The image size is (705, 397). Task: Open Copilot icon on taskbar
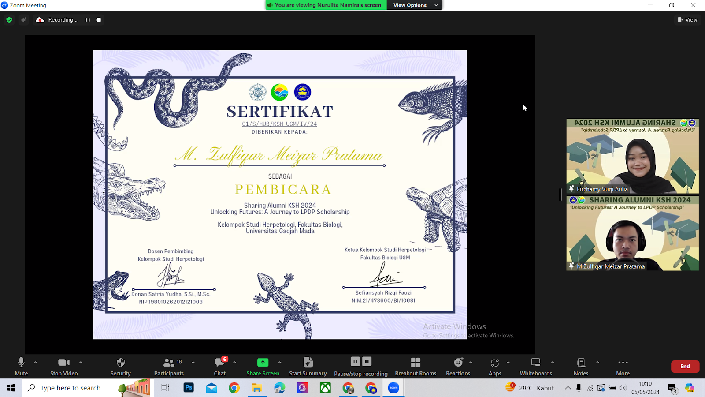pos(690,388)
